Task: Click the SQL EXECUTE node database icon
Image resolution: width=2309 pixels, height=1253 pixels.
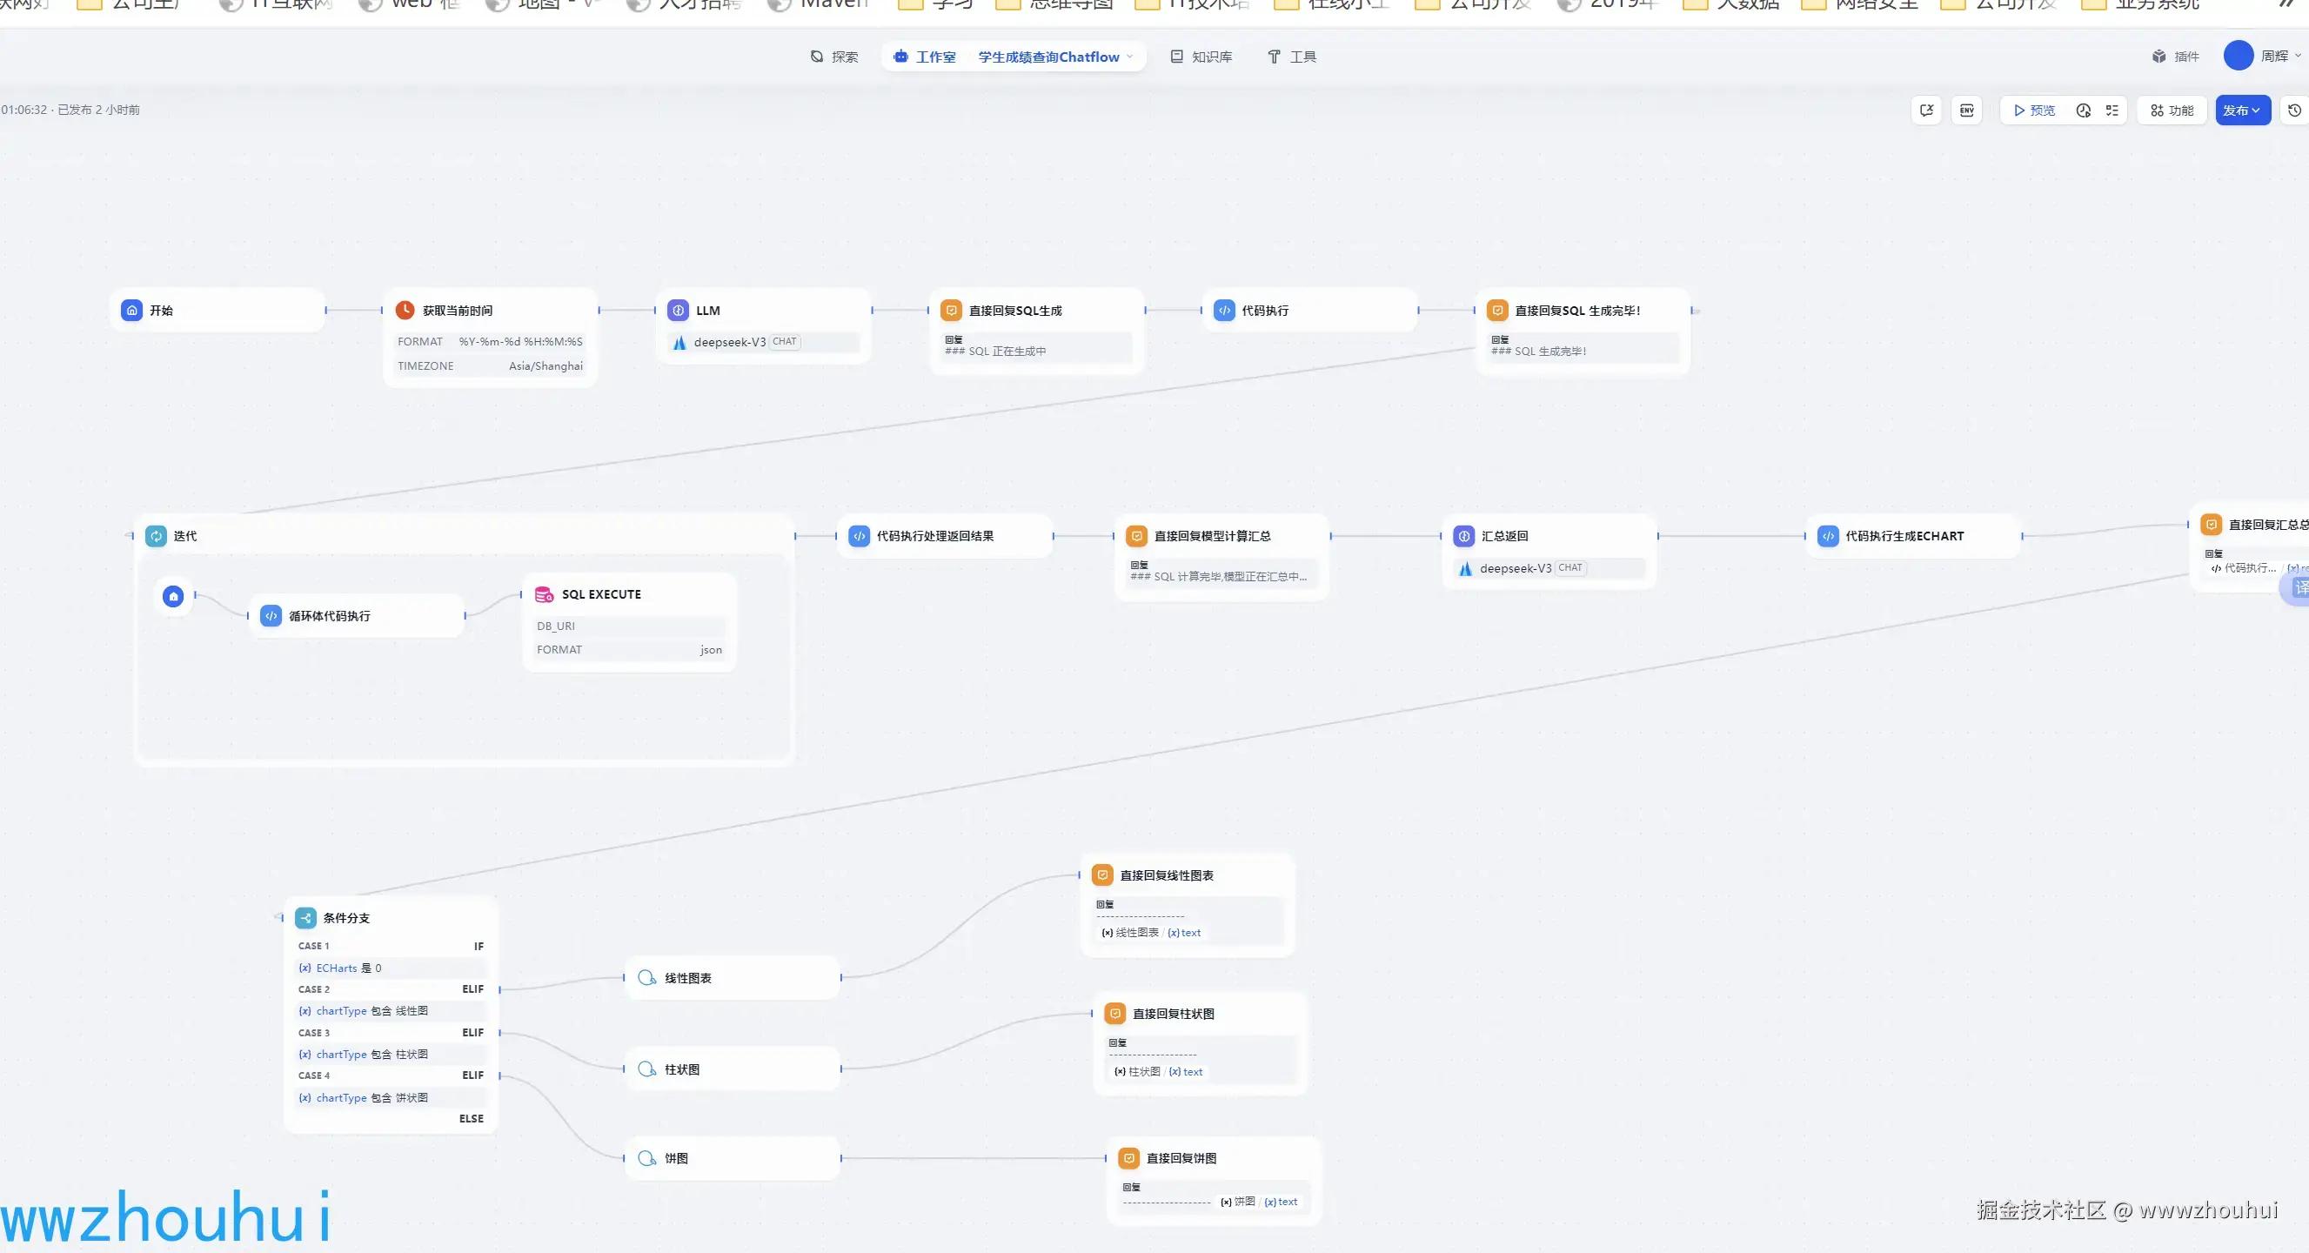Action: click(x=543, y=594)
